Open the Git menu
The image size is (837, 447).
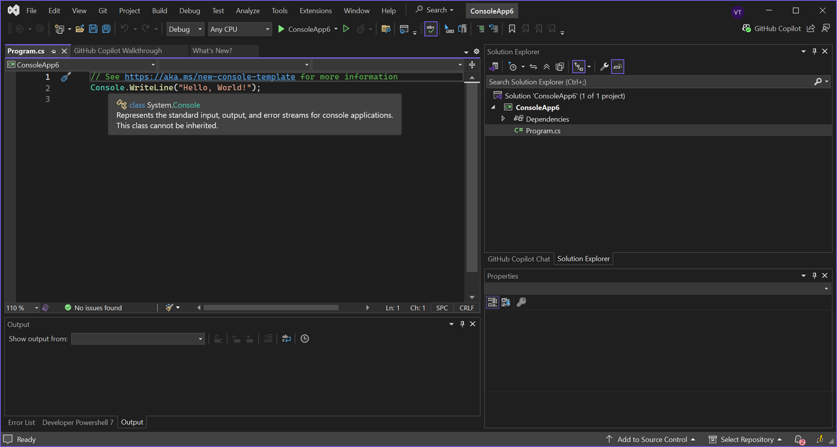point(102,10)
